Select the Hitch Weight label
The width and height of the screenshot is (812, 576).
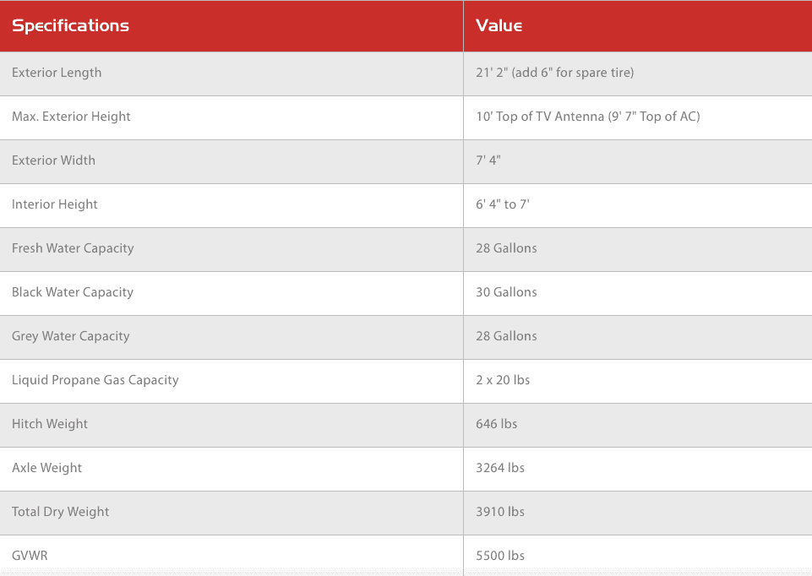[x=50, y=424]
